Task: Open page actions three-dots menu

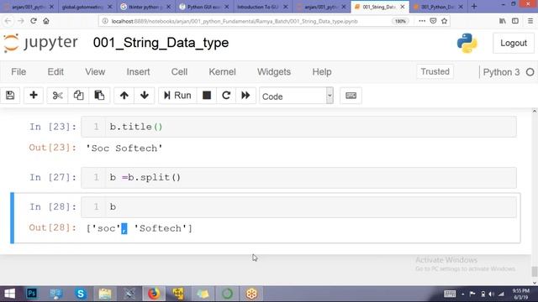Action: point(422,21)
